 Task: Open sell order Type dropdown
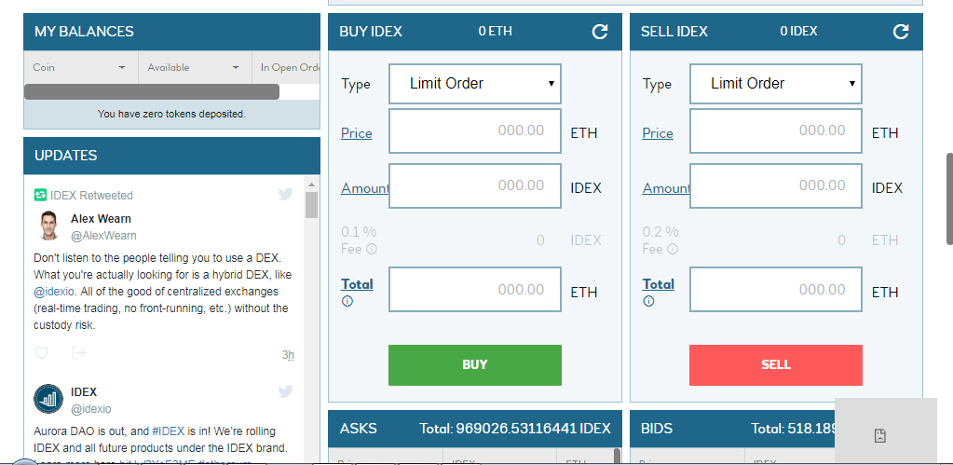pos(775,83)
